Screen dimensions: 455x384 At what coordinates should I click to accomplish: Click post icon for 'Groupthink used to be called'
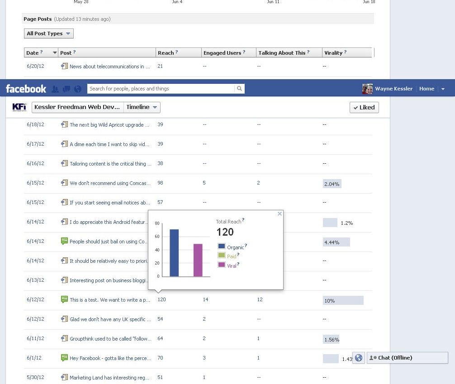coord(64,338)
